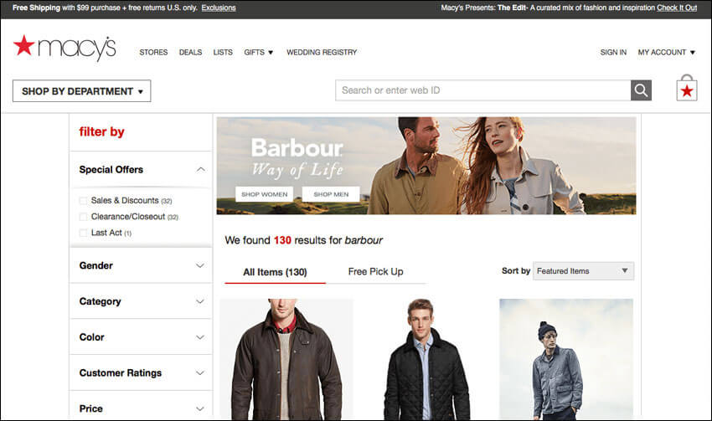Open My Account dropdown

point(666,52)
